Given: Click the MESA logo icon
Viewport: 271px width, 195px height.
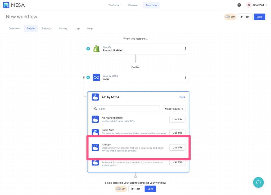Looking at the screenshot, I should [6, 5].
